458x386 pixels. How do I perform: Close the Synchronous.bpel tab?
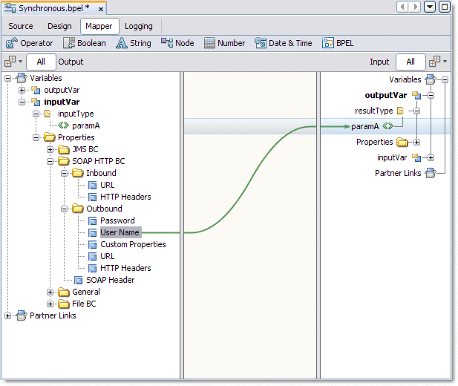tap(101, 9)
